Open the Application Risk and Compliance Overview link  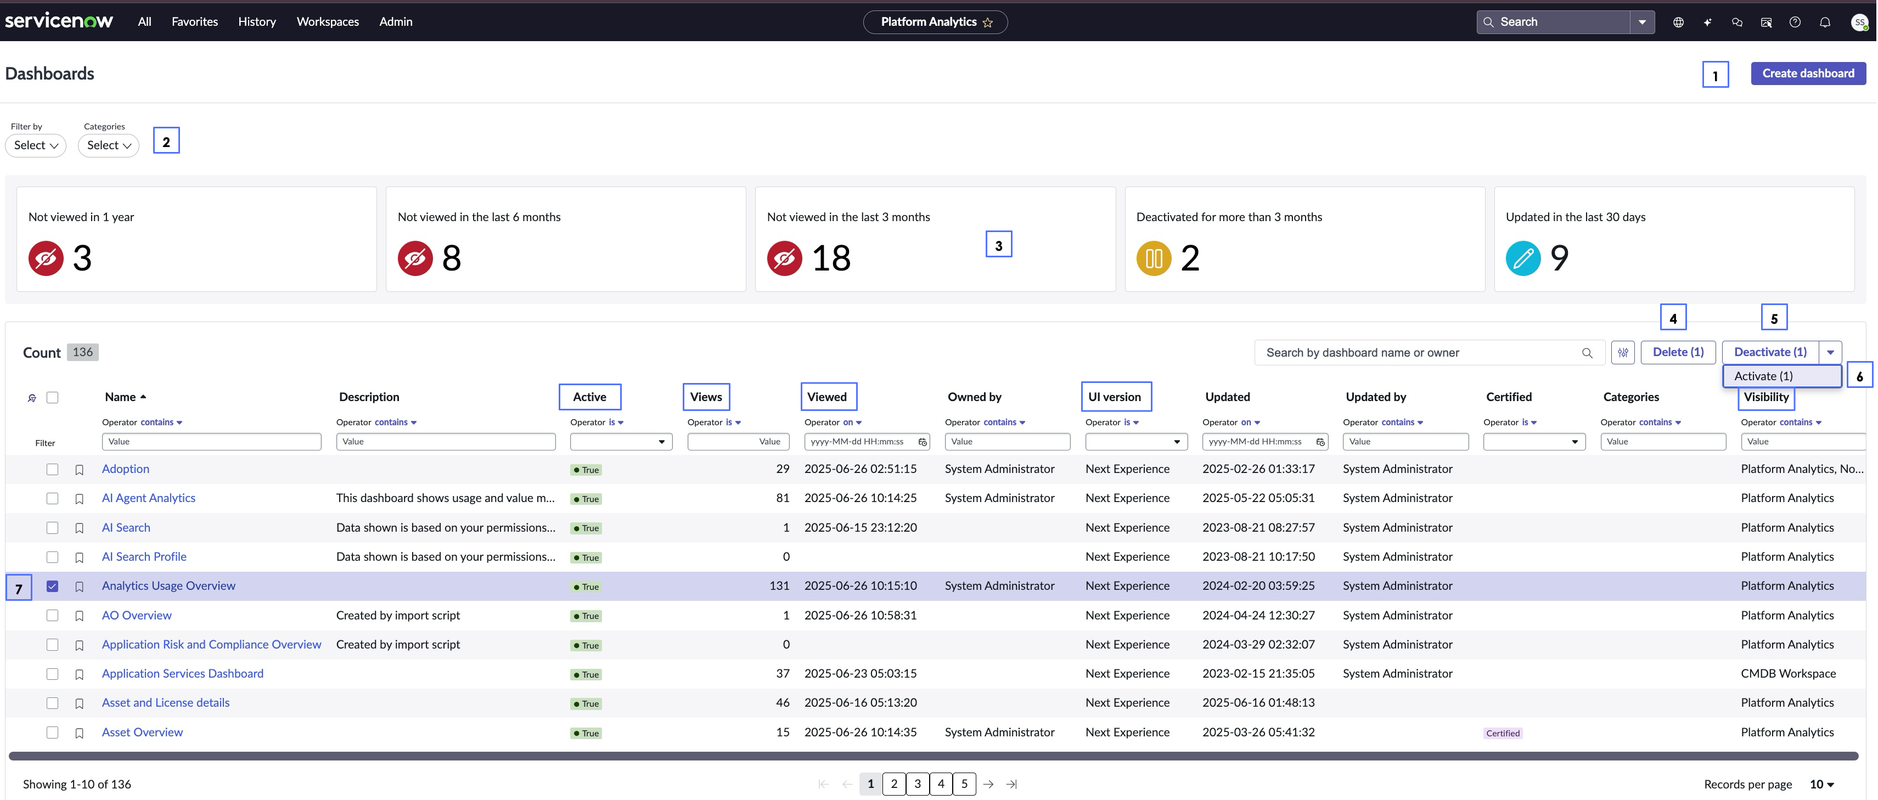pyautogui.click(x=211, y=645)
